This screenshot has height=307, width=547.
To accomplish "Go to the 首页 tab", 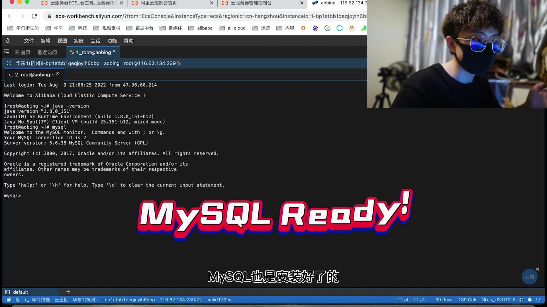I will [23, 52].
